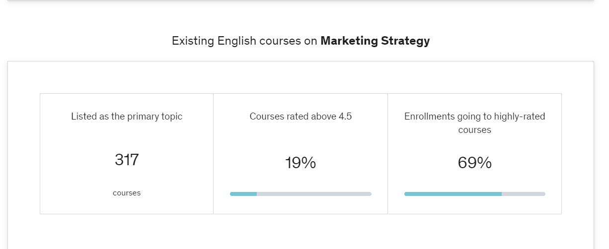Click the 317 courses count
The image size is (609, 249).
click(127, 160)
